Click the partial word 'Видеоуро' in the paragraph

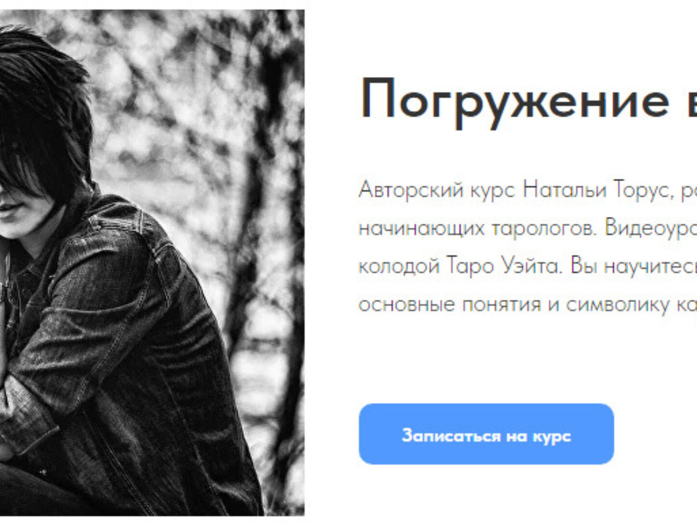pyautogui.click(x=651, y=228)
